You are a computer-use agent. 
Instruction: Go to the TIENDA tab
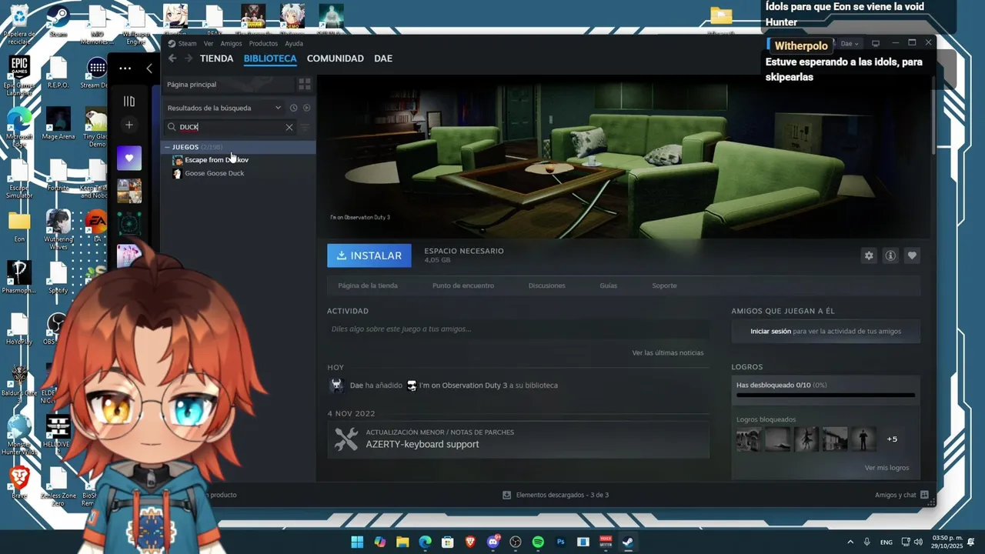[216, 58]
